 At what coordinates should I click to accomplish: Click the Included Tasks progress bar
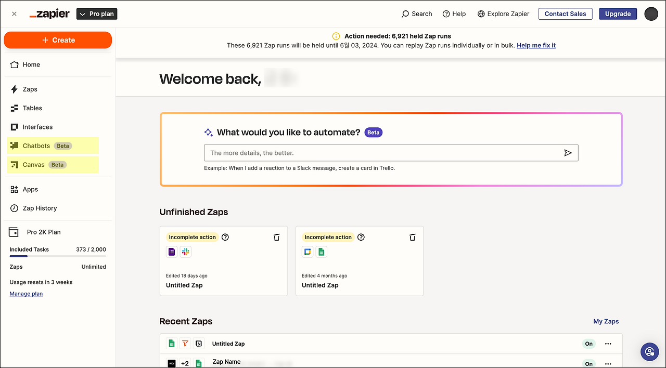58,256
